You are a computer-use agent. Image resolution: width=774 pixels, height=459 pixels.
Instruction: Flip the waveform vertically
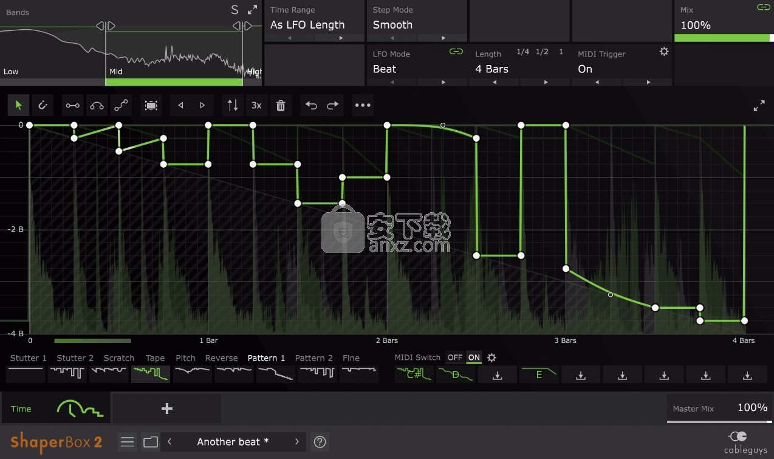coord(233,105)
